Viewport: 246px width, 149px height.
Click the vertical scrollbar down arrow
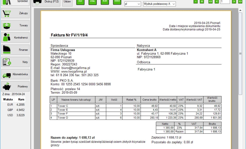pos(241,147)
